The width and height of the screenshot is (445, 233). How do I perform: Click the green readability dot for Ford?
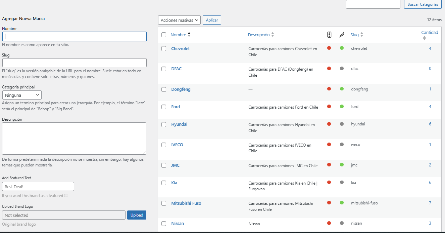click(342, 106)
